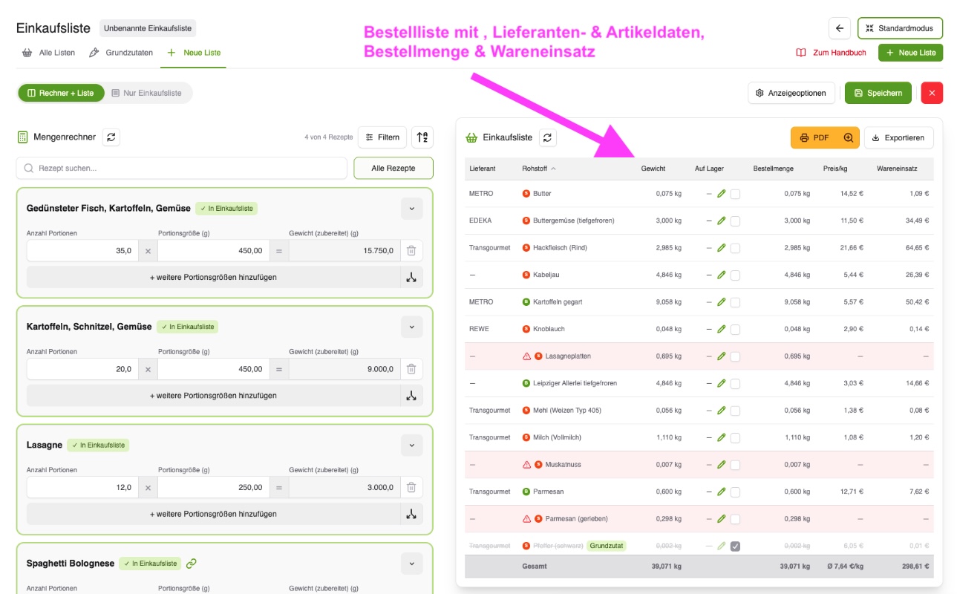Click the Standardmodus button

coord(900,28)
